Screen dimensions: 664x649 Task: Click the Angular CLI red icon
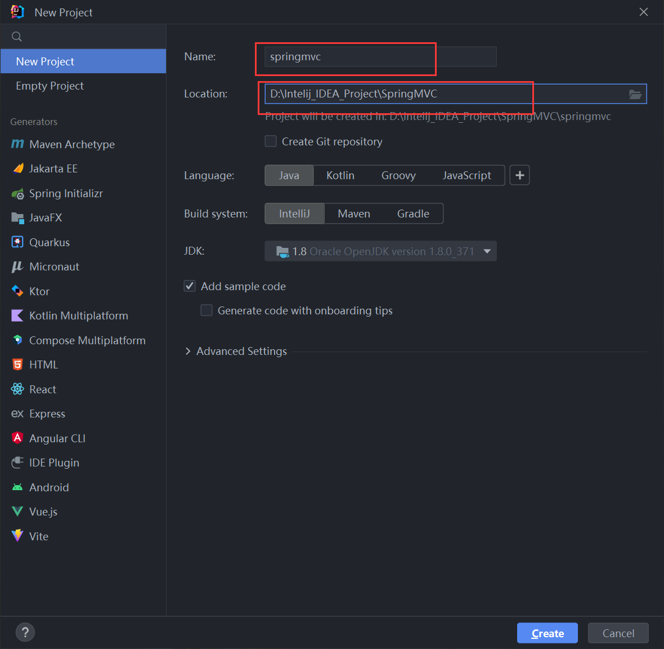17,438
